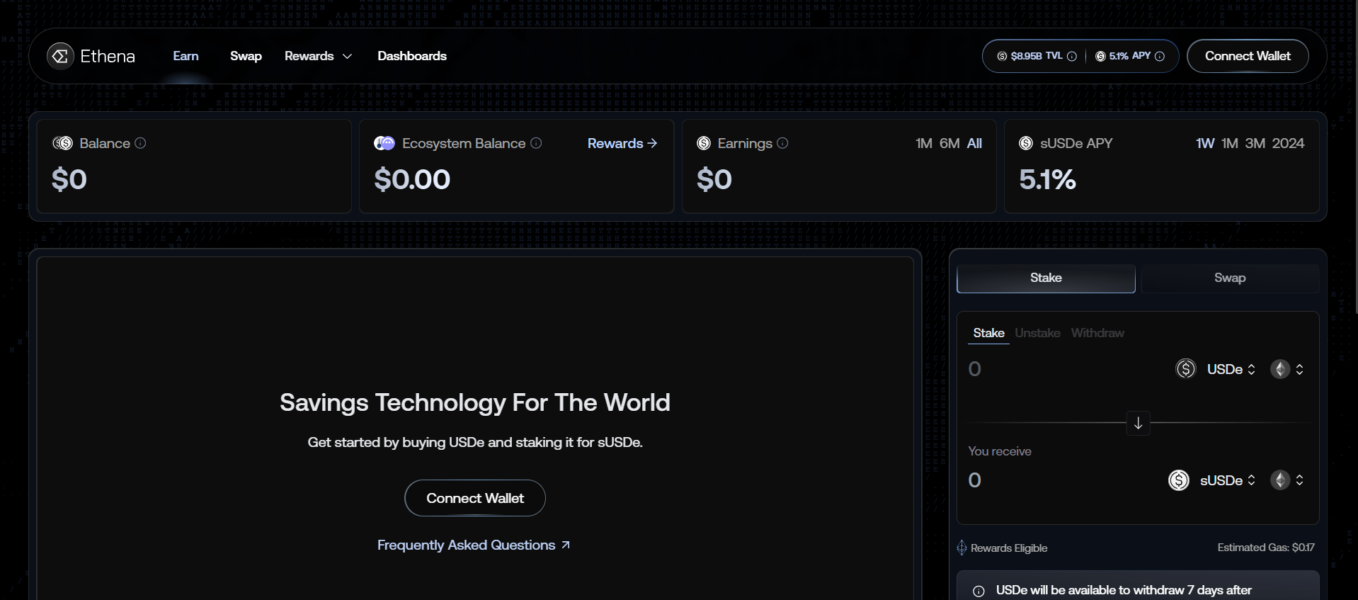
Task: Select the 1W sUSDe APY range
Action: click(1204, 144)
